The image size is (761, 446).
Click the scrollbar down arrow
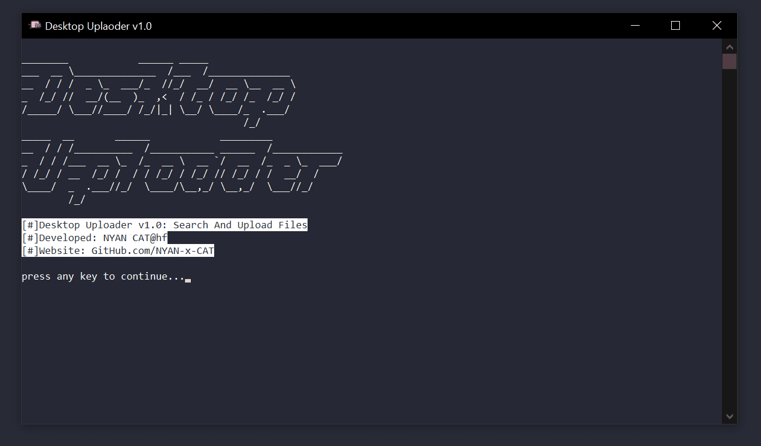tap(729, 416)
